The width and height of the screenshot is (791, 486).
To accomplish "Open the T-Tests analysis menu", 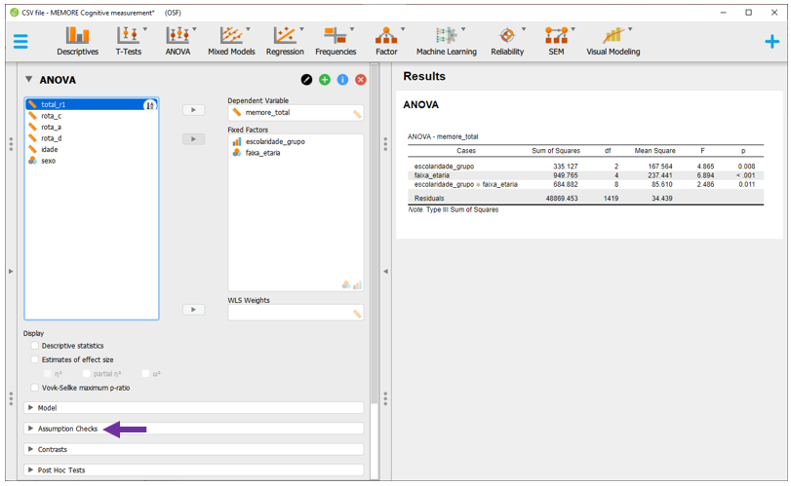I will tap(128, 40).
